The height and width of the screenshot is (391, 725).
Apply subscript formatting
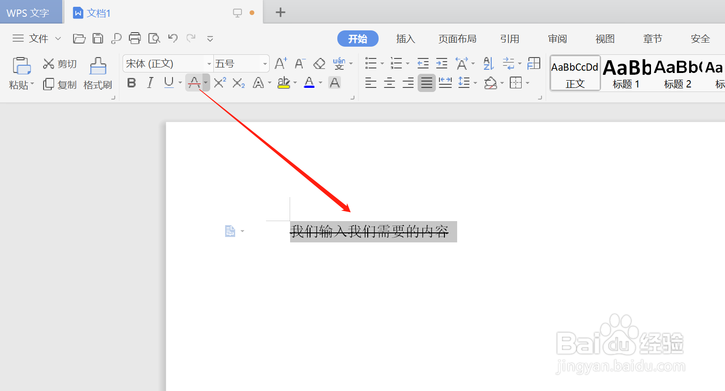(x=239, y=83)
